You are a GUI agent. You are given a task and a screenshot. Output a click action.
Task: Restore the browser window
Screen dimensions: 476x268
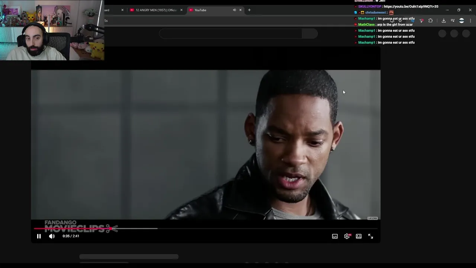point(459,10)
